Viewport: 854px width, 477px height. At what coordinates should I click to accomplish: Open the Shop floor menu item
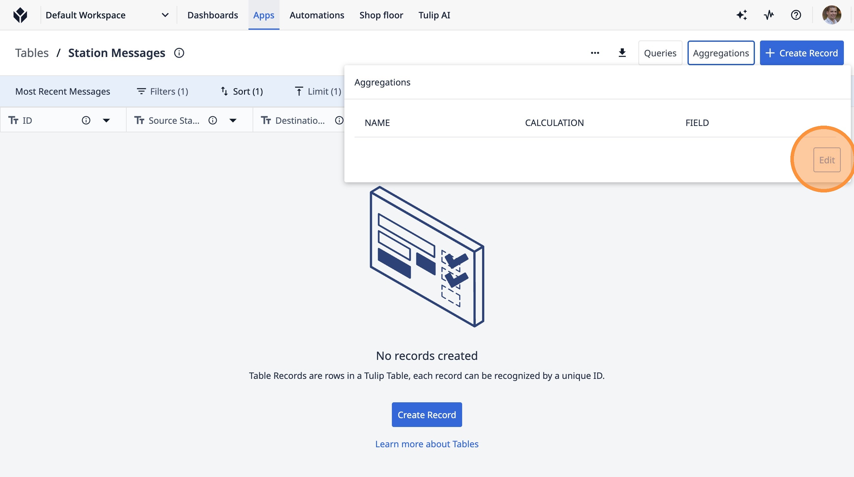pyautogui.click(x=381, y=15)
